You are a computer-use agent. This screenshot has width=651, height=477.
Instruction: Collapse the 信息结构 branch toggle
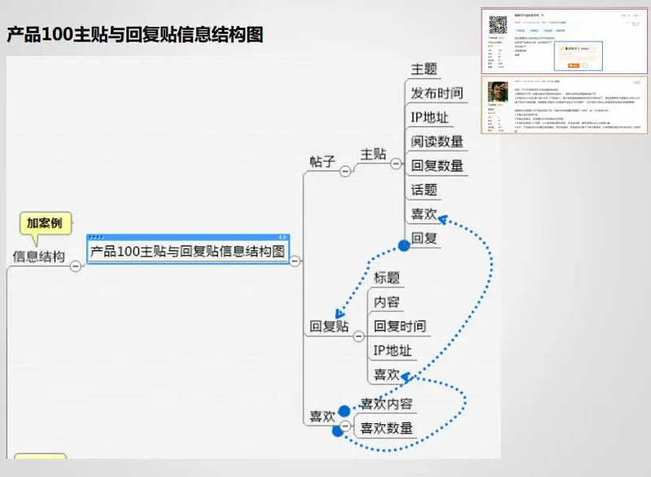click(76, 265)
